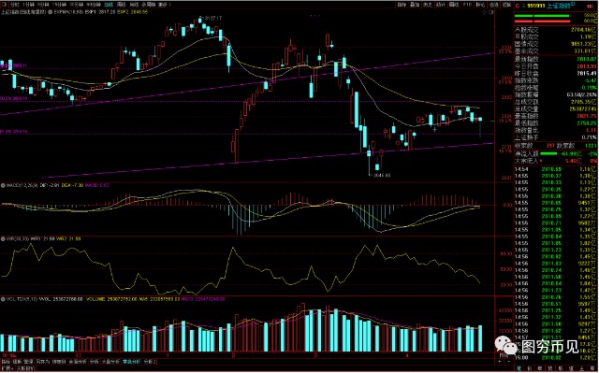Click the 国债成交 row

click(555, 44)
